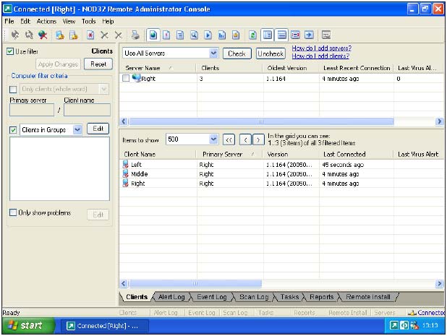Switch to the Alert Log tab

(171, 297)
